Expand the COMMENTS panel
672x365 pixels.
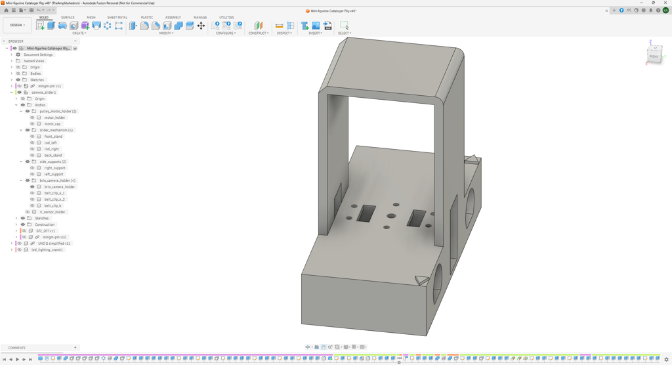click(x=75, y=347)
